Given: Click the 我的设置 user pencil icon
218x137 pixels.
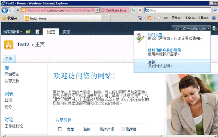Looking at the screenshot, I should (140, 38).
